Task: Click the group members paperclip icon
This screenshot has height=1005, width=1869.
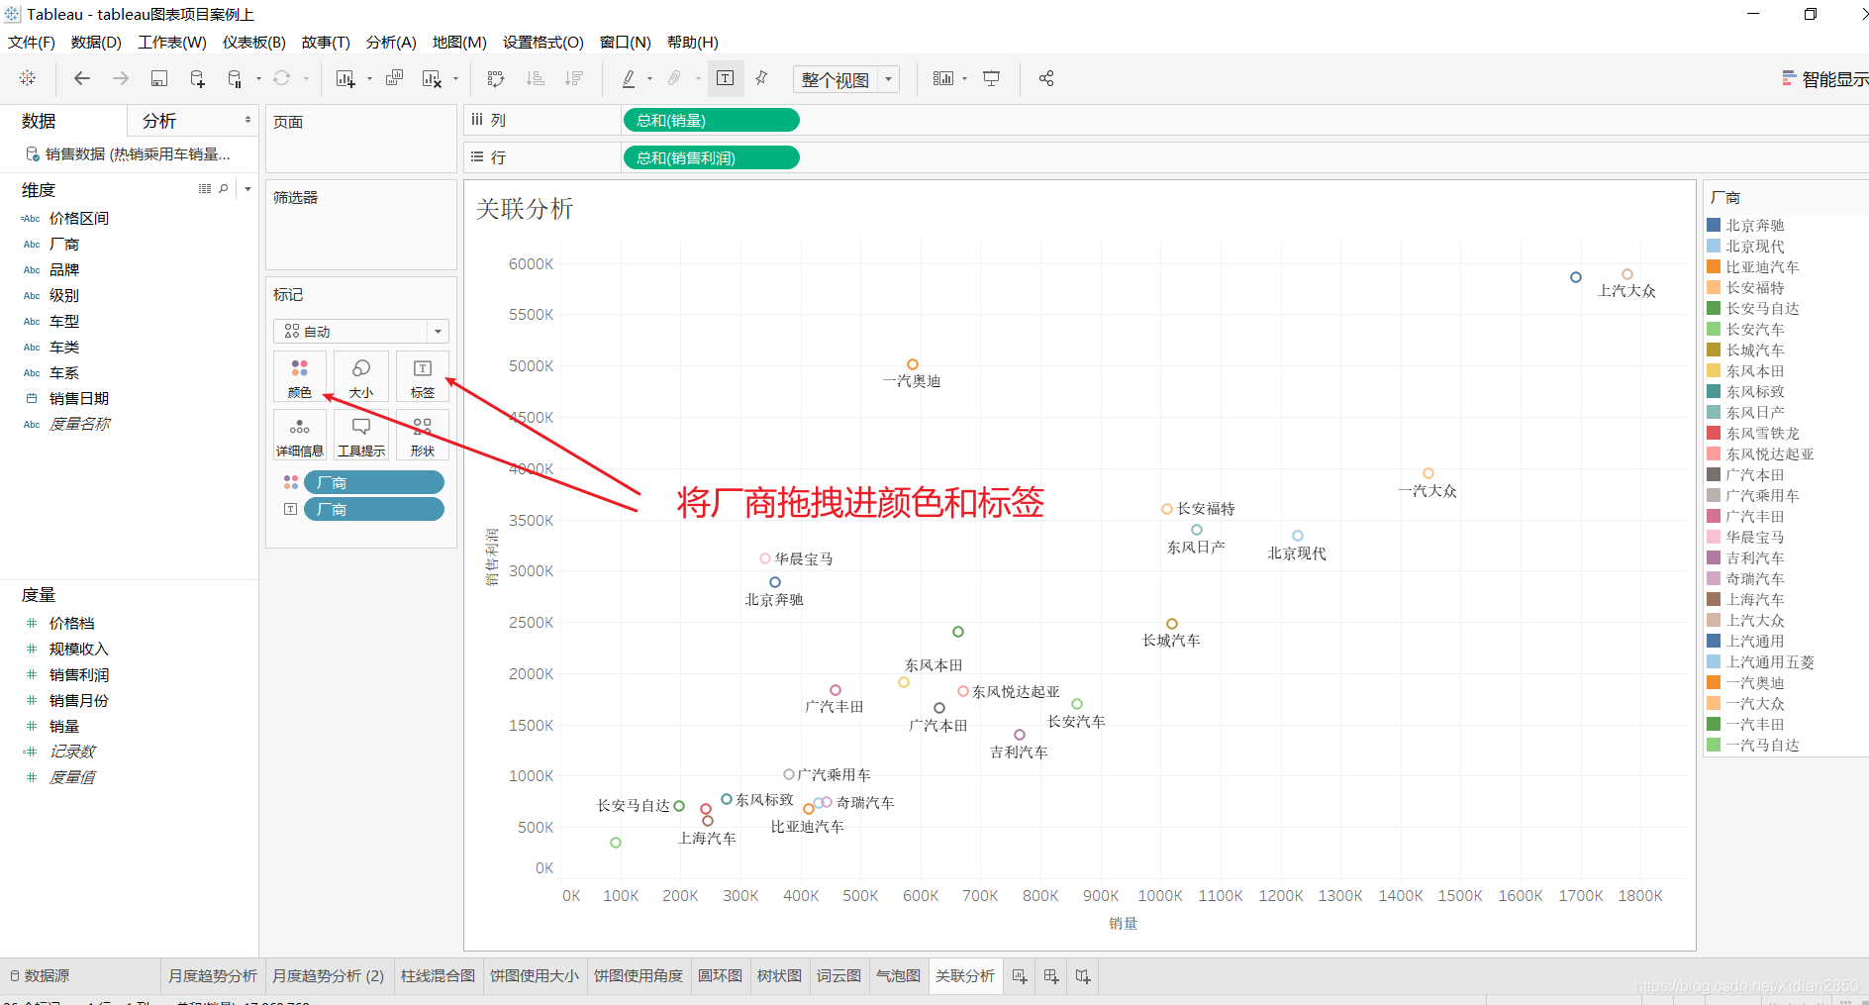Action: (675, 78)
